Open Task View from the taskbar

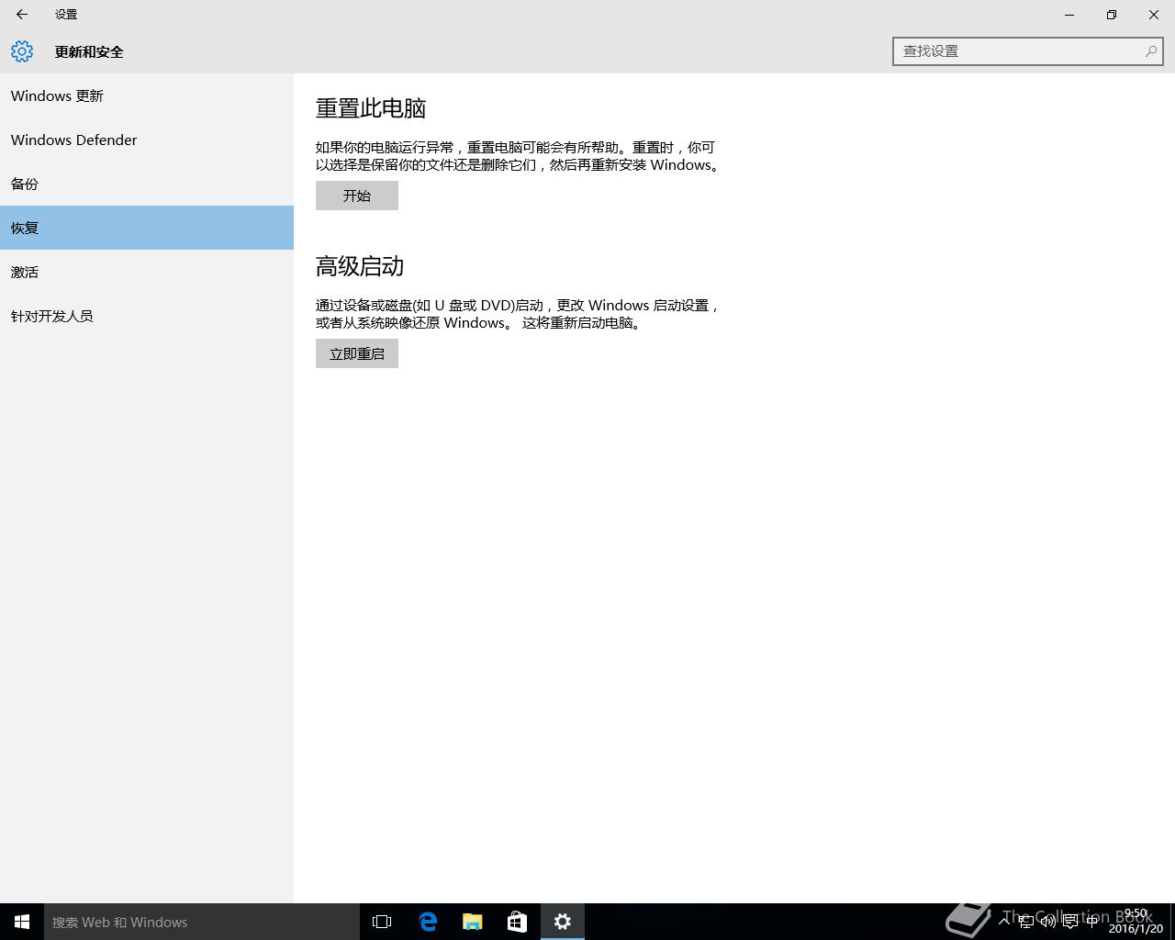pyautogui.click(x=382, y=922)
